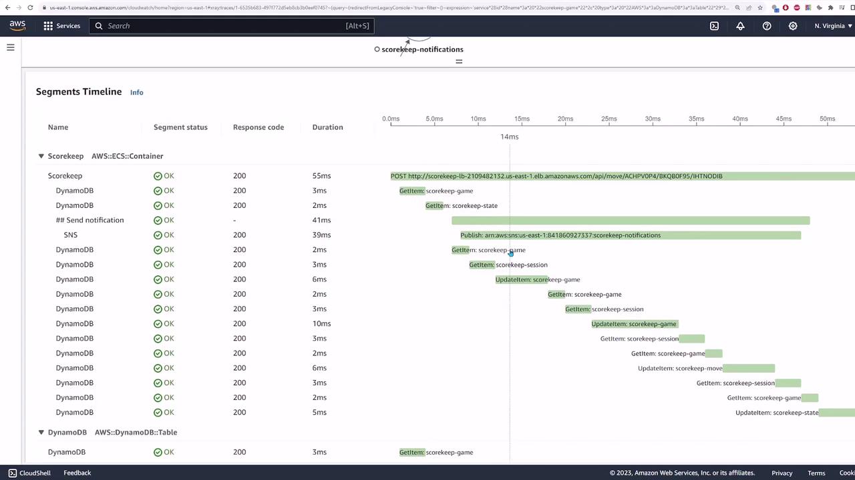Click the Segment status column header

[x=180, y=127]
